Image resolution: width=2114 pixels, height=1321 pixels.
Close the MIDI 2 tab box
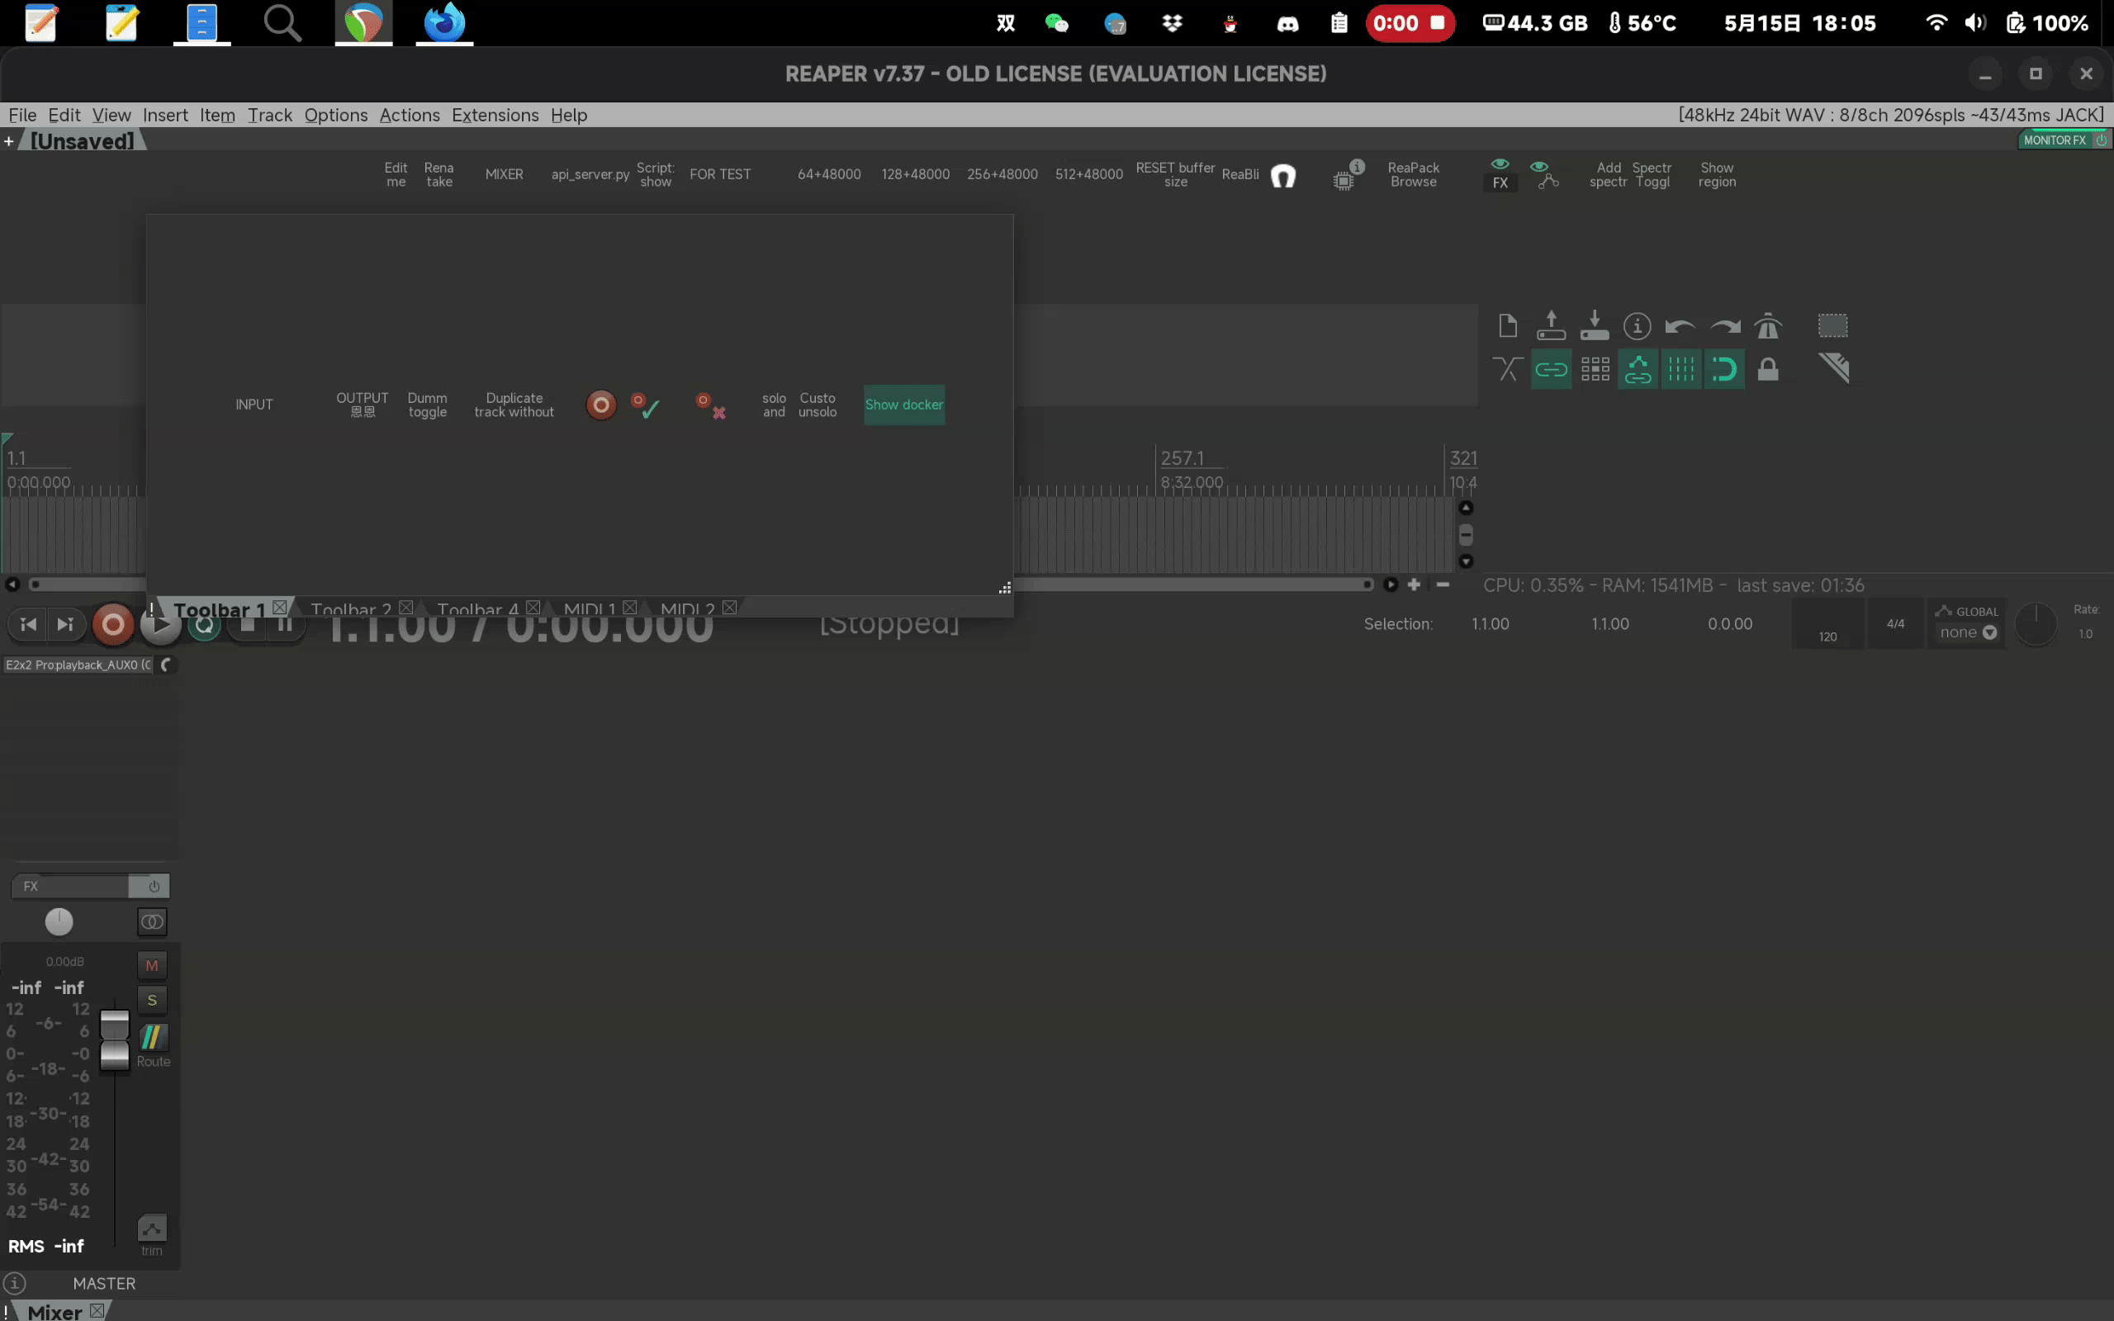point(729,606)
